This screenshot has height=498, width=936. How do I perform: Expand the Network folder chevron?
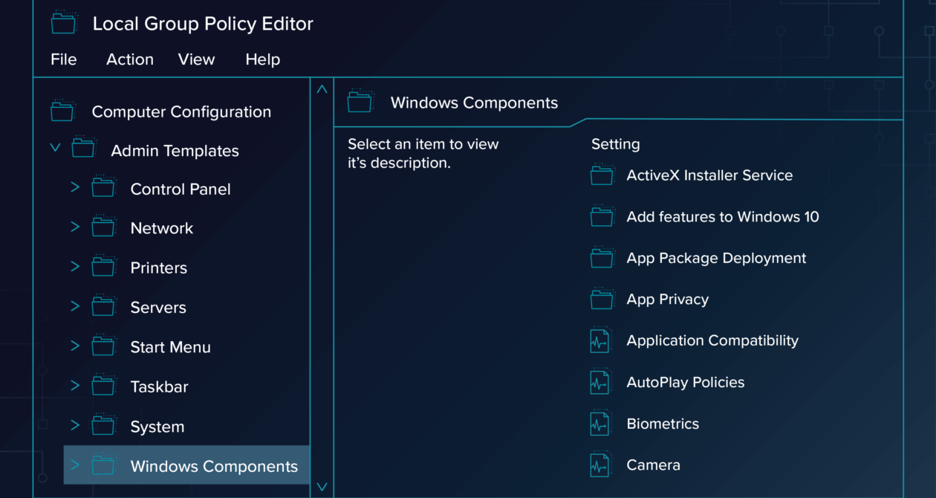pyautogui.click(x=75, y=227)
